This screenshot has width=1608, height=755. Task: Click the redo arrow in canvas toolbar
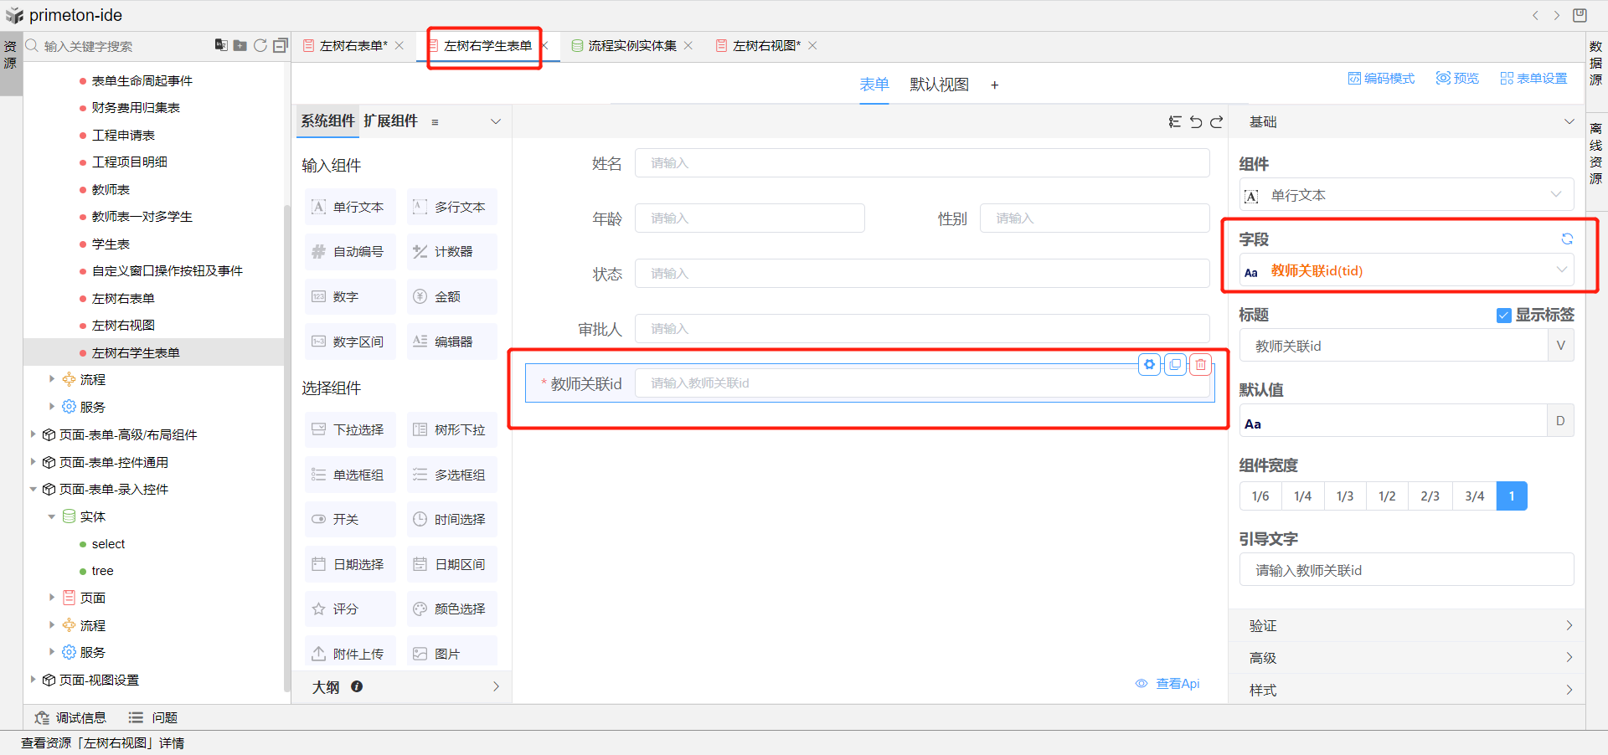pyautogui.click(x=1217, y=122)
